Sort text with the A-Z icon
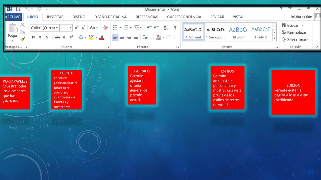Viewport: 321px width, 180px height. pos(166,27)
